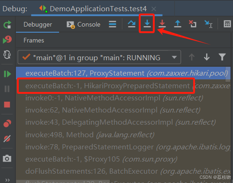The width and height of the screenshot is (233, 183).
Task: Go to previous frame up arrow
Action: pos(192,57)
